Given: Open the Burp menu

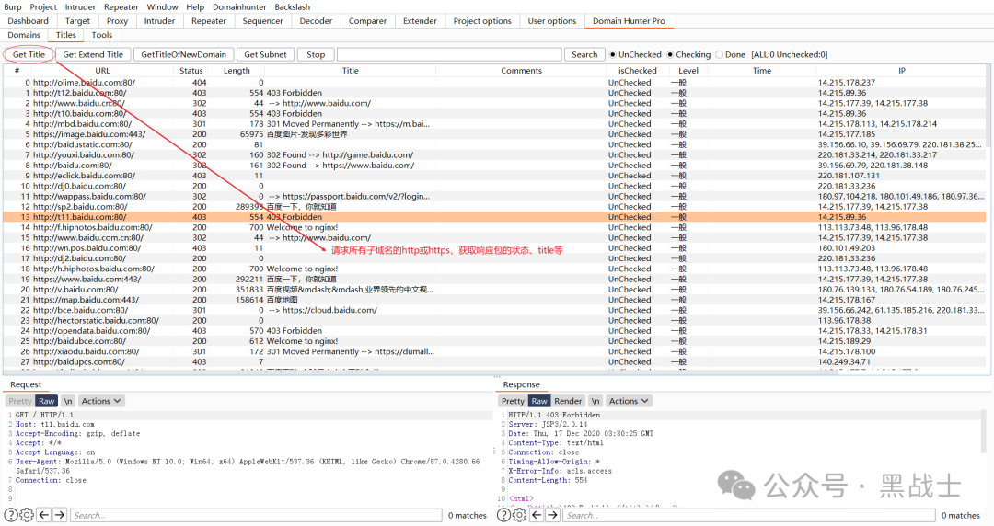Looking at the screenshot, I should [13, 7].
